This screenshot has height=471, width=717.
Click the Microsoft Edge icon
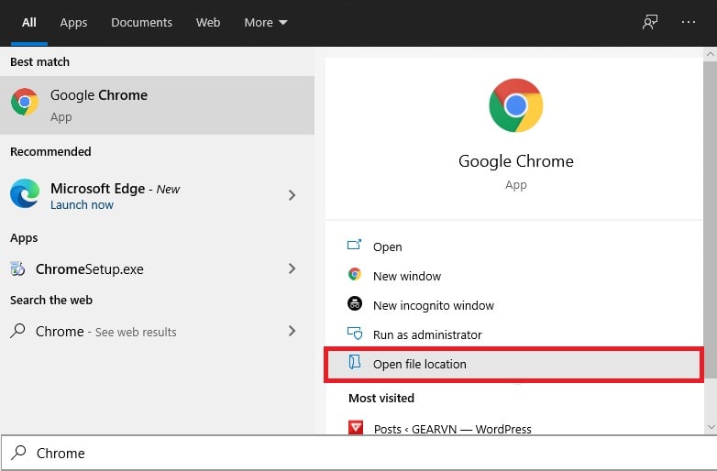(25, 193)
